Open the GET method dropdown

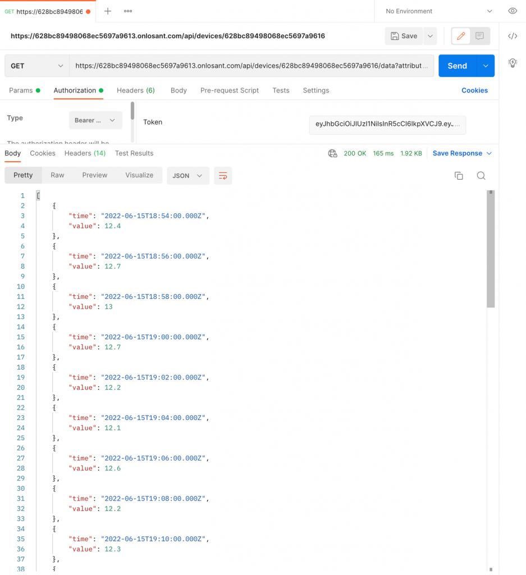(37, 66)
